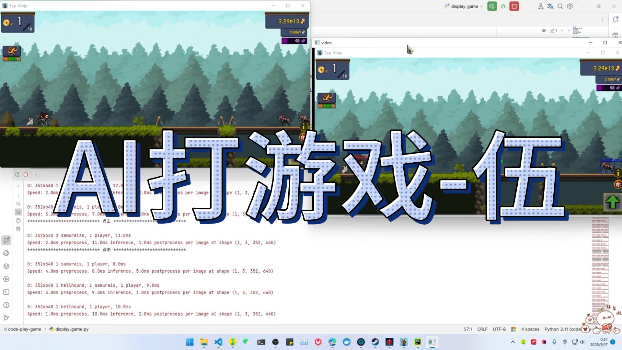This screenshot has height=350, width=622.
Task: Rerun display_game from the top toolbar
Action: coord(492,6)
